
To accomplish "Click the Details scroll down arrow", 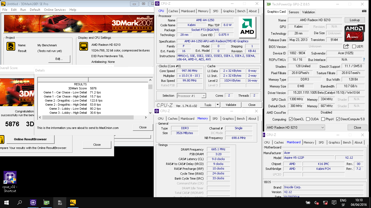I will 150,113.
